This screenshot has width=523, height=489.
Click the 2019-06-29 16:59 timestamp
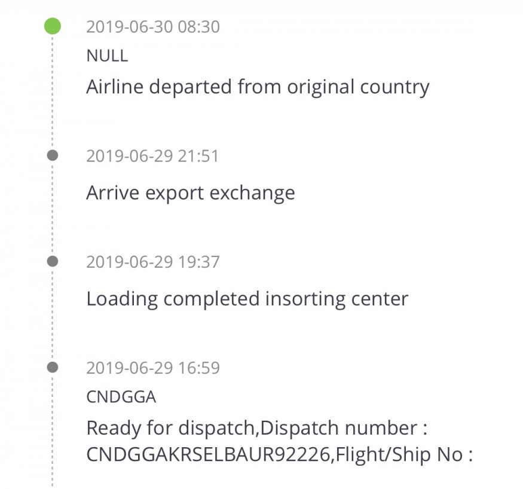(x=153, y=368)
